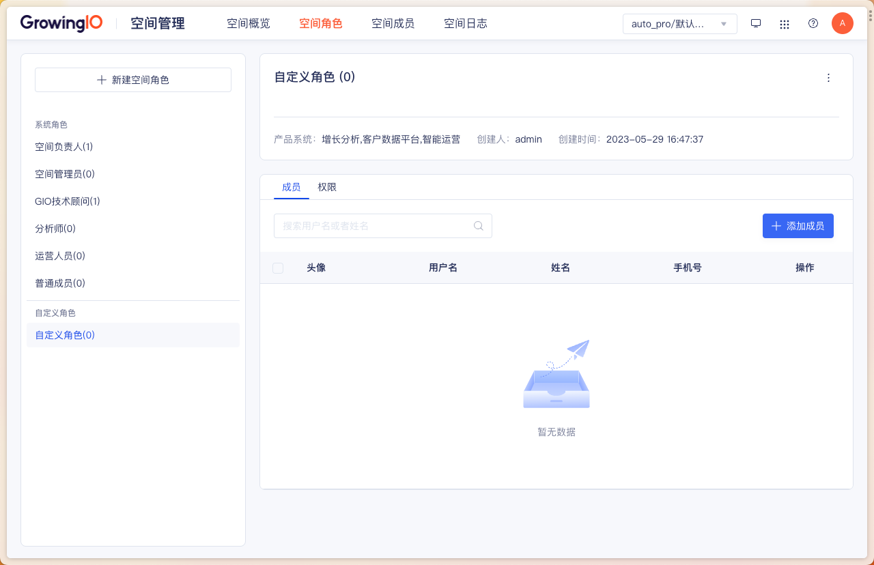Image resolution: width=874 pixels, height=565 pixels.
Task: Click the creator name admin
Action: (x=528, y=139)
